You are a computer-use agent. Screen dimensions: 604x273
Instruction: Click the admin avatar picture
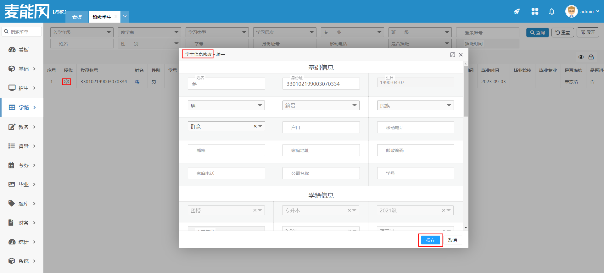[571, 12]
